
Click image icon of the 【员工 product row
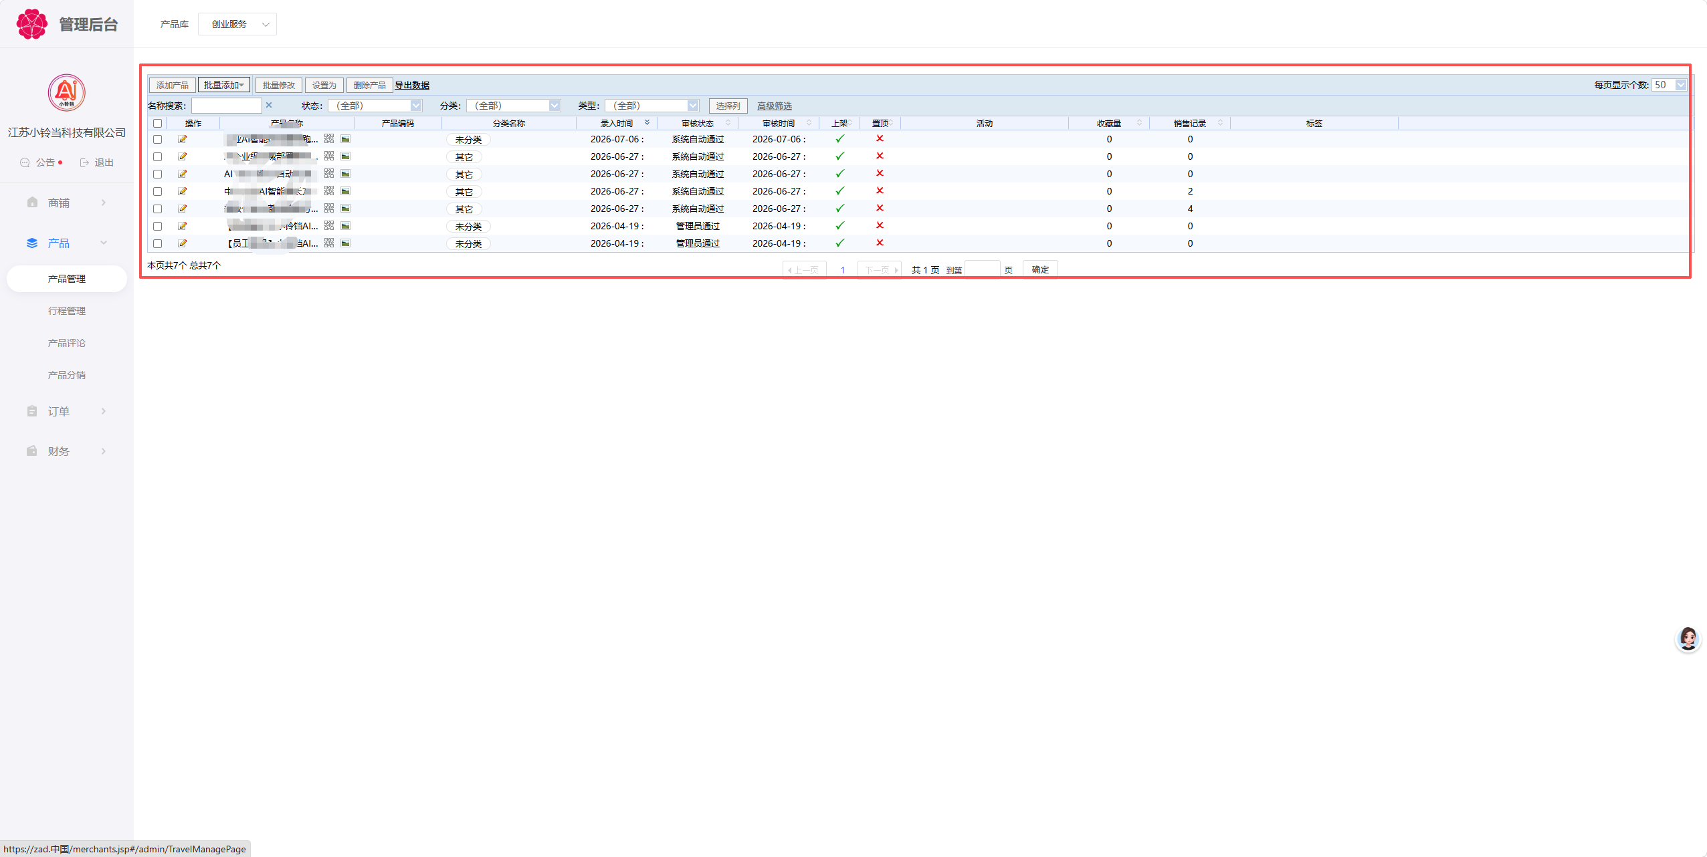click(346, 243)
